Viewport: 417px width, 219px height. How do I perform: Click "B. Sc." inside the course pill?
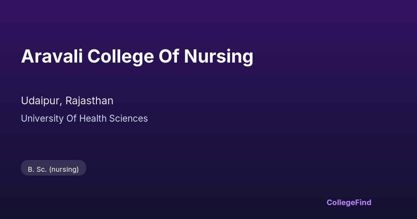click(x=37, y=169)
